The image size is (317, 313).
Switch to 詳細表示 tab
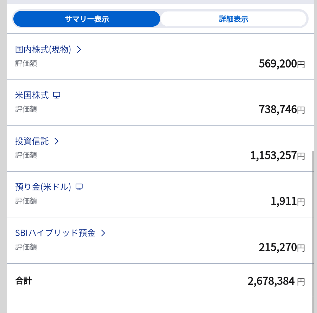pos(234,19)
